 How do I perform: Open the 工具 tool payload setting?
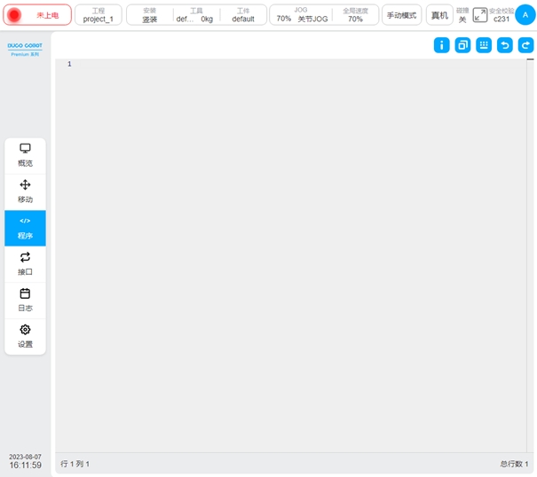195,15
